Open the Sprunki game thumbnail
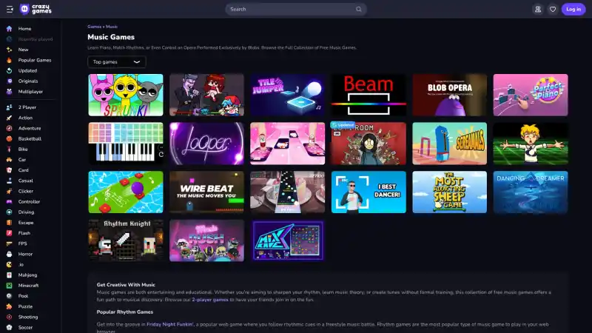 point(126,95)
